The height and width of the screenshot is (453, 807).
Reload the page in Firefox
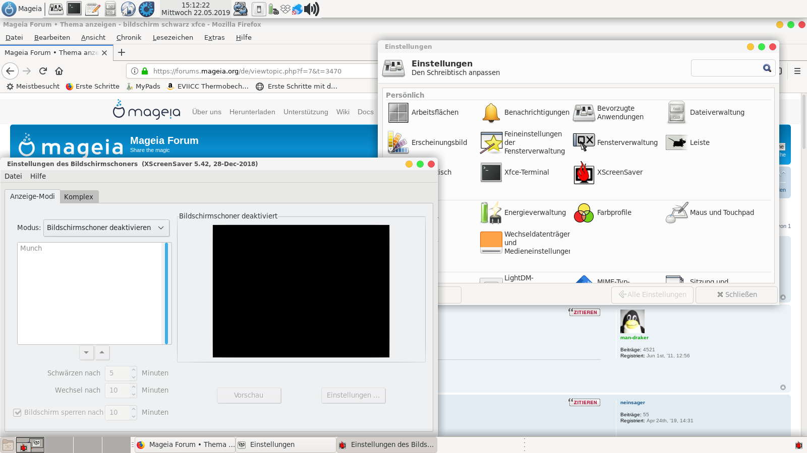tap(43, 71)
